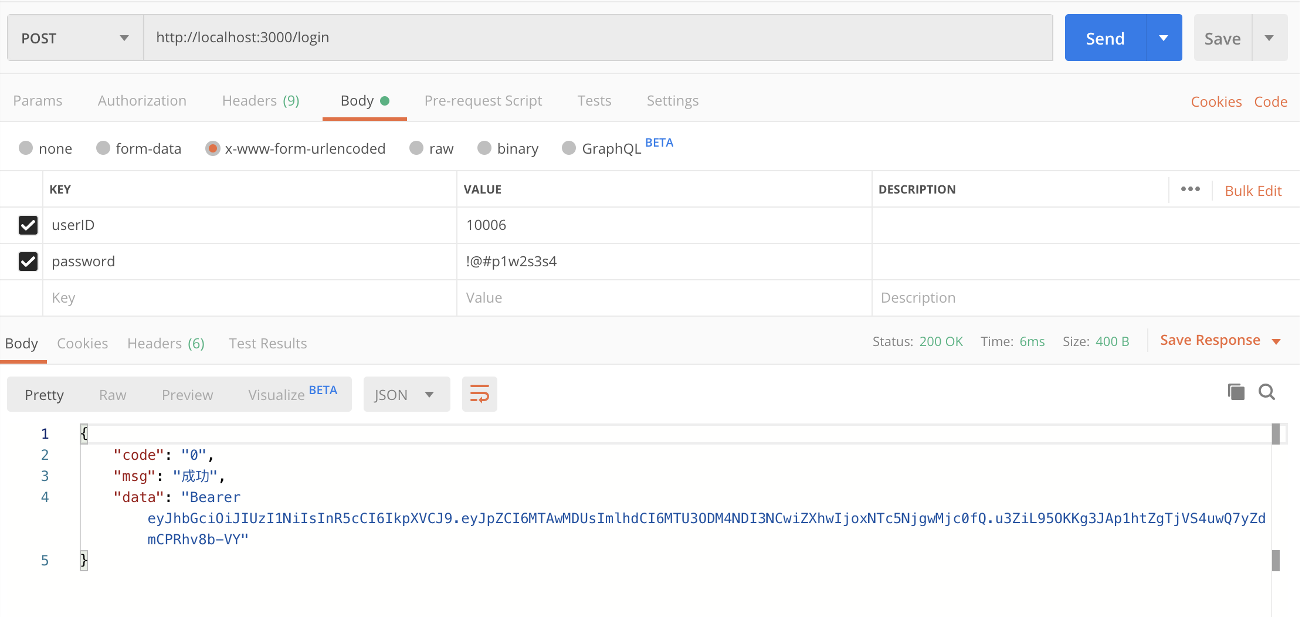The width and height of the screenshot is (1302, 617).
Task: Copy the response body to clipboard icon
Action: 1236,392
